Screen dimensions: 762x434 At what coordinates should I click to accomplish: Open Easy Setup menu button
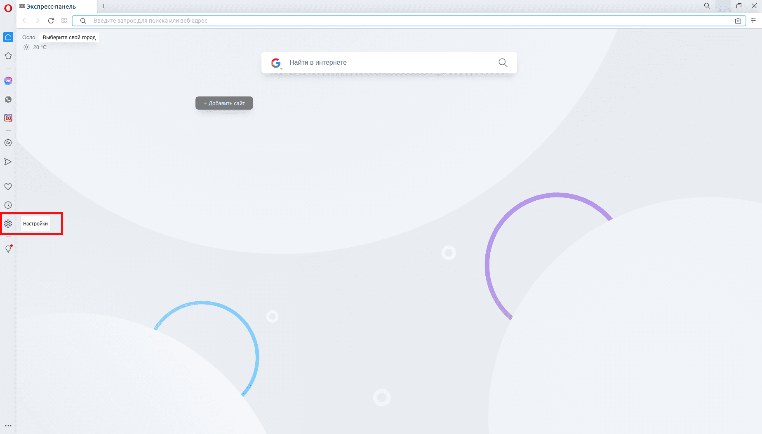point(753,21)
